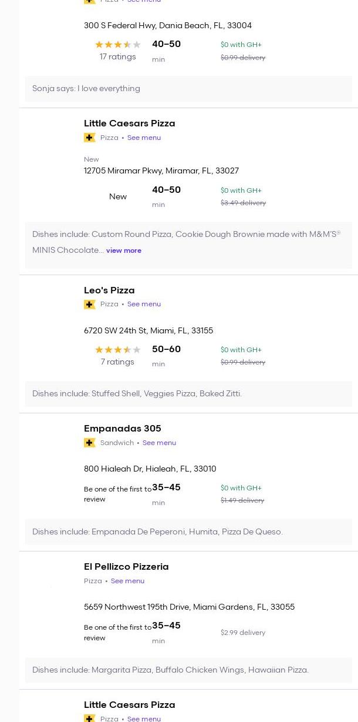Screen dimensions: 358x722
Task: Click Sonja's review snippet
Action: point(86,89)
